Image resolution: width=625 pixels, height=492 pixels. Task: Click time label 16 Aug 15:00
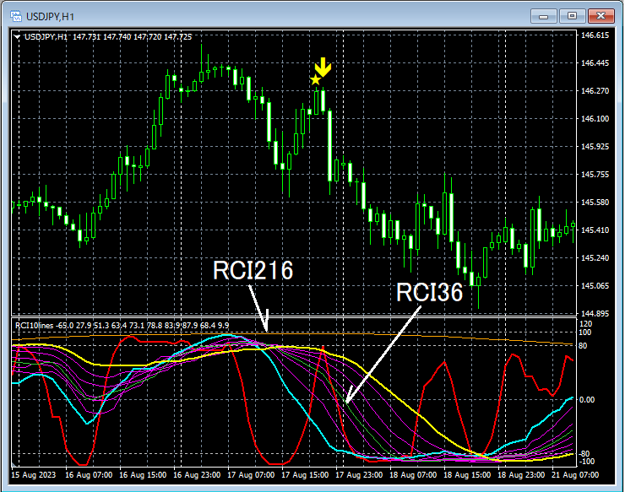[143, 475]
